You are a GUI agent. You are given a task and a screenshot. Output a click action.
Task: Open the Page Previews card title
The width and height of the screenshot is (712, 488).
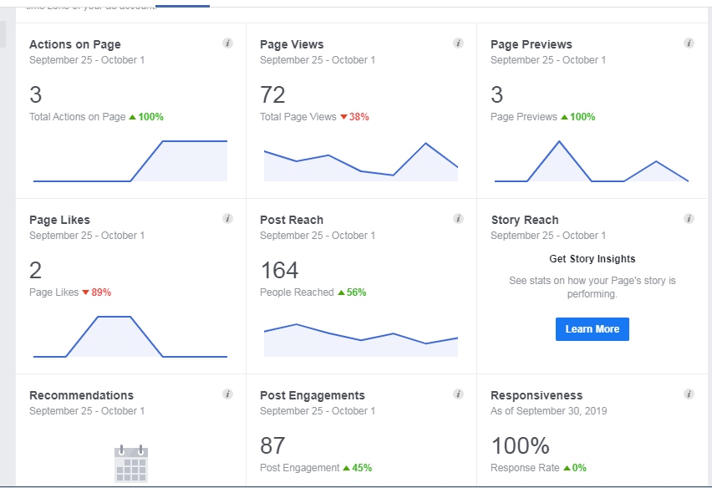point(531,44)
